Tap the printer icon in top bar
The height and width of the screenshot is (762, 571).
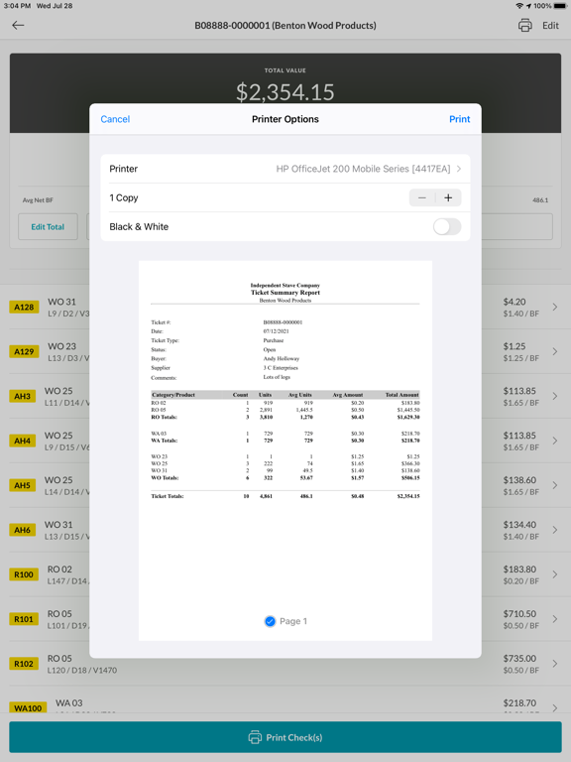coord(524,25)
